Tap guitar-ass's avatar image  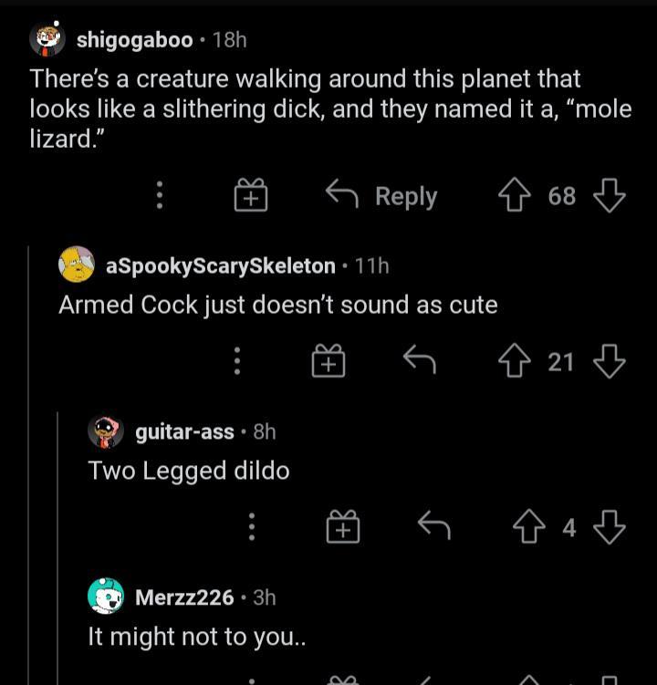106,431
